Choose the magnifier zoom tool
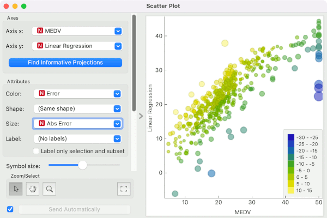Viewport: 327px width, 218px height. coord(49,189)
